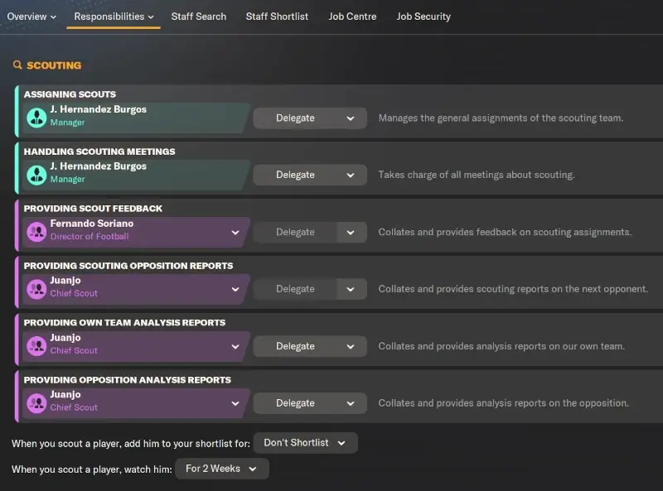Open the Overview dropdown menu
This screenshot has height=491, width=663.
(31, 17)
